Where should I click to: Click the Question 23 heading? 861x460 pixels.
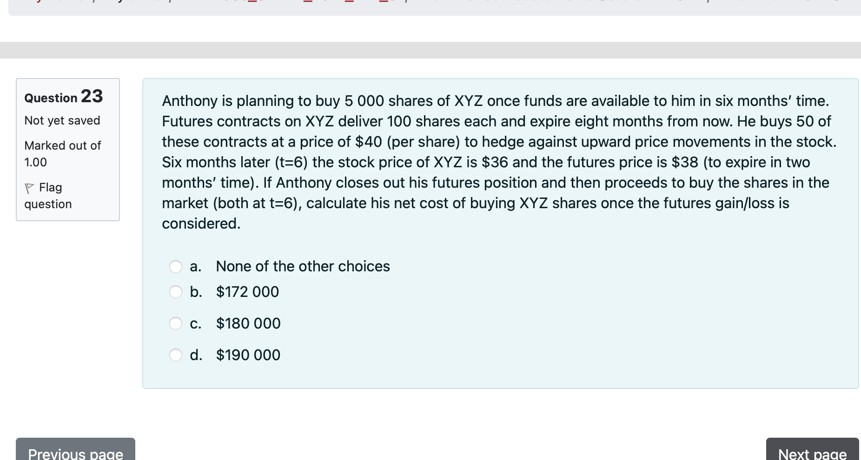pyautogui.click(x=63, y=97)
